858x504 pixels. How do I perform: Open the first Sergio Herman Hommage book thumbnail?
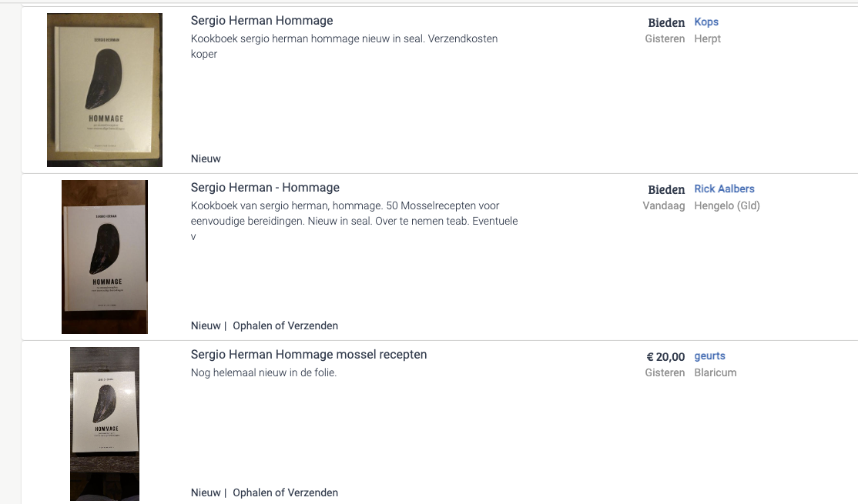coord(104,89)
